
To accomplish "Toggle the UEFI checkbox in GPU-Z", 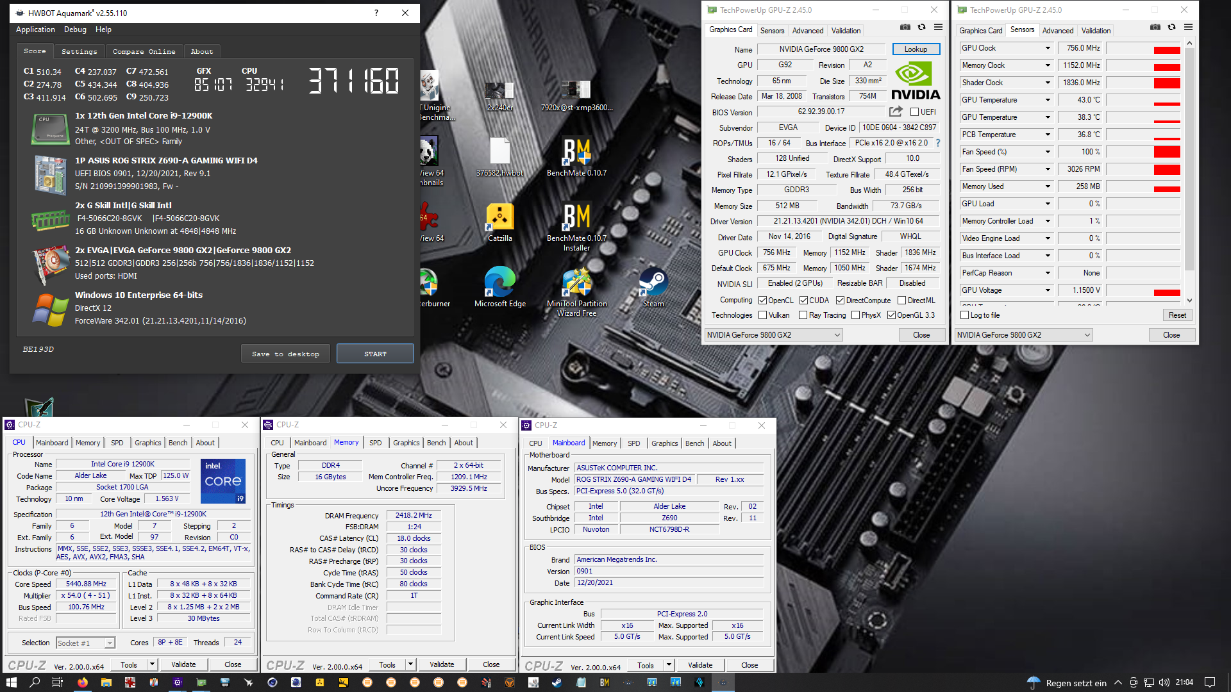I will (x=915, y=112).
